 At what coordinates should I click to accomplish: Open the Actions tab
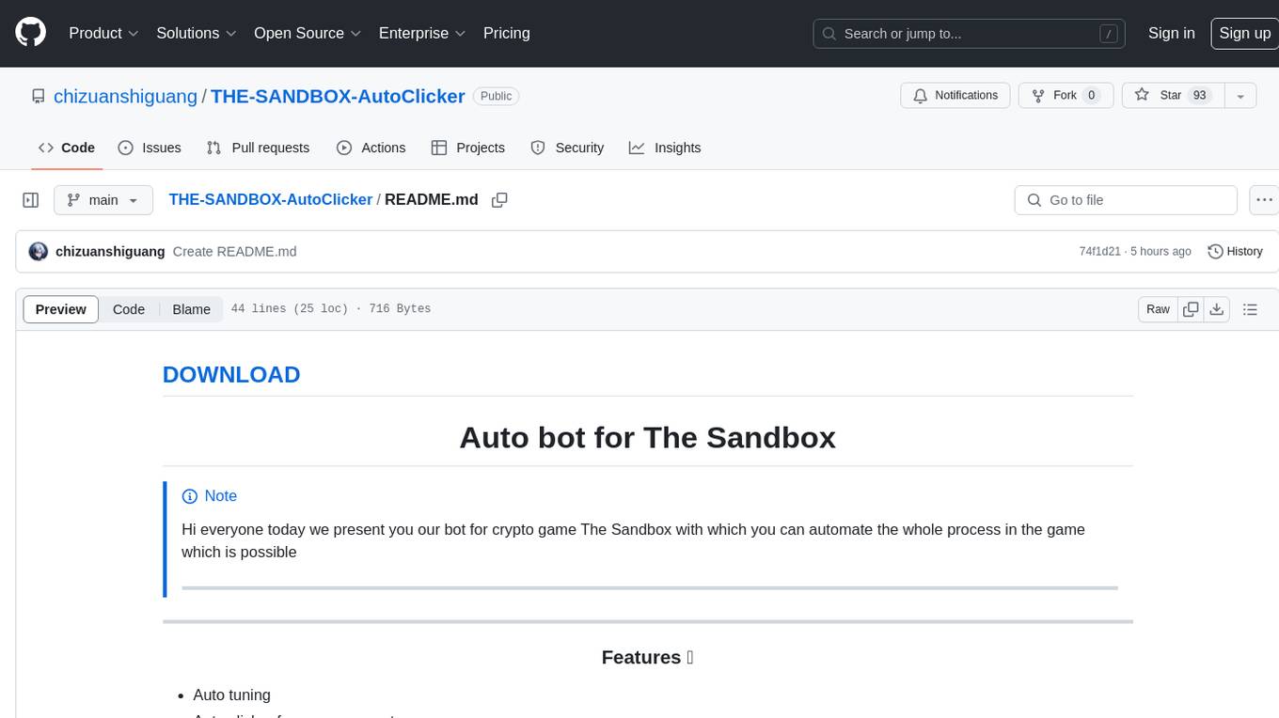[371, 148]
